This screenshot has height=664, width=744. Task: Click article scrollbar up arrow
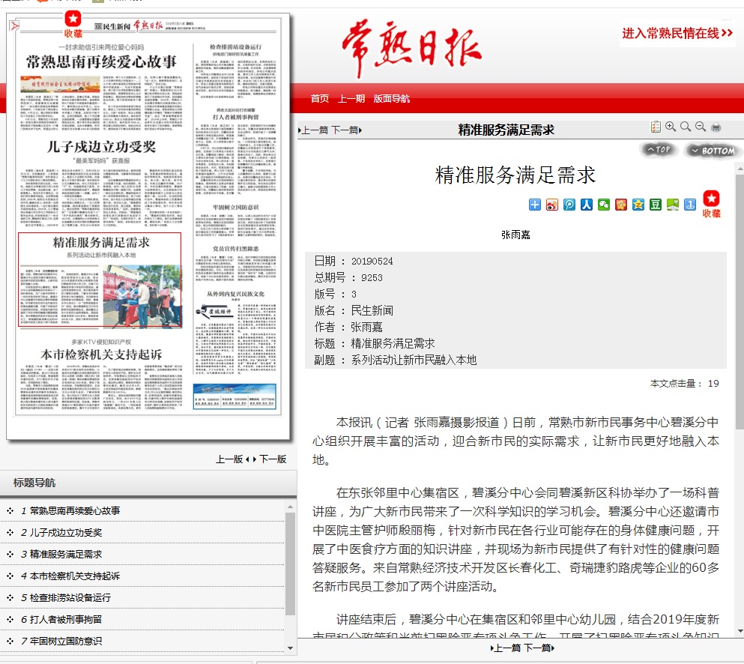(740, 169)
